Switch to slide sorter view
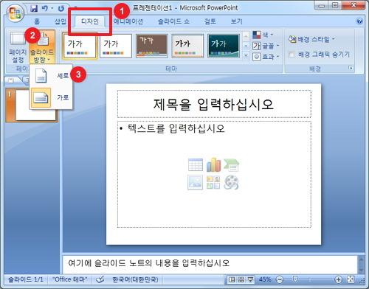The width and height of the screenshot is (369, 289). (241, 279)
